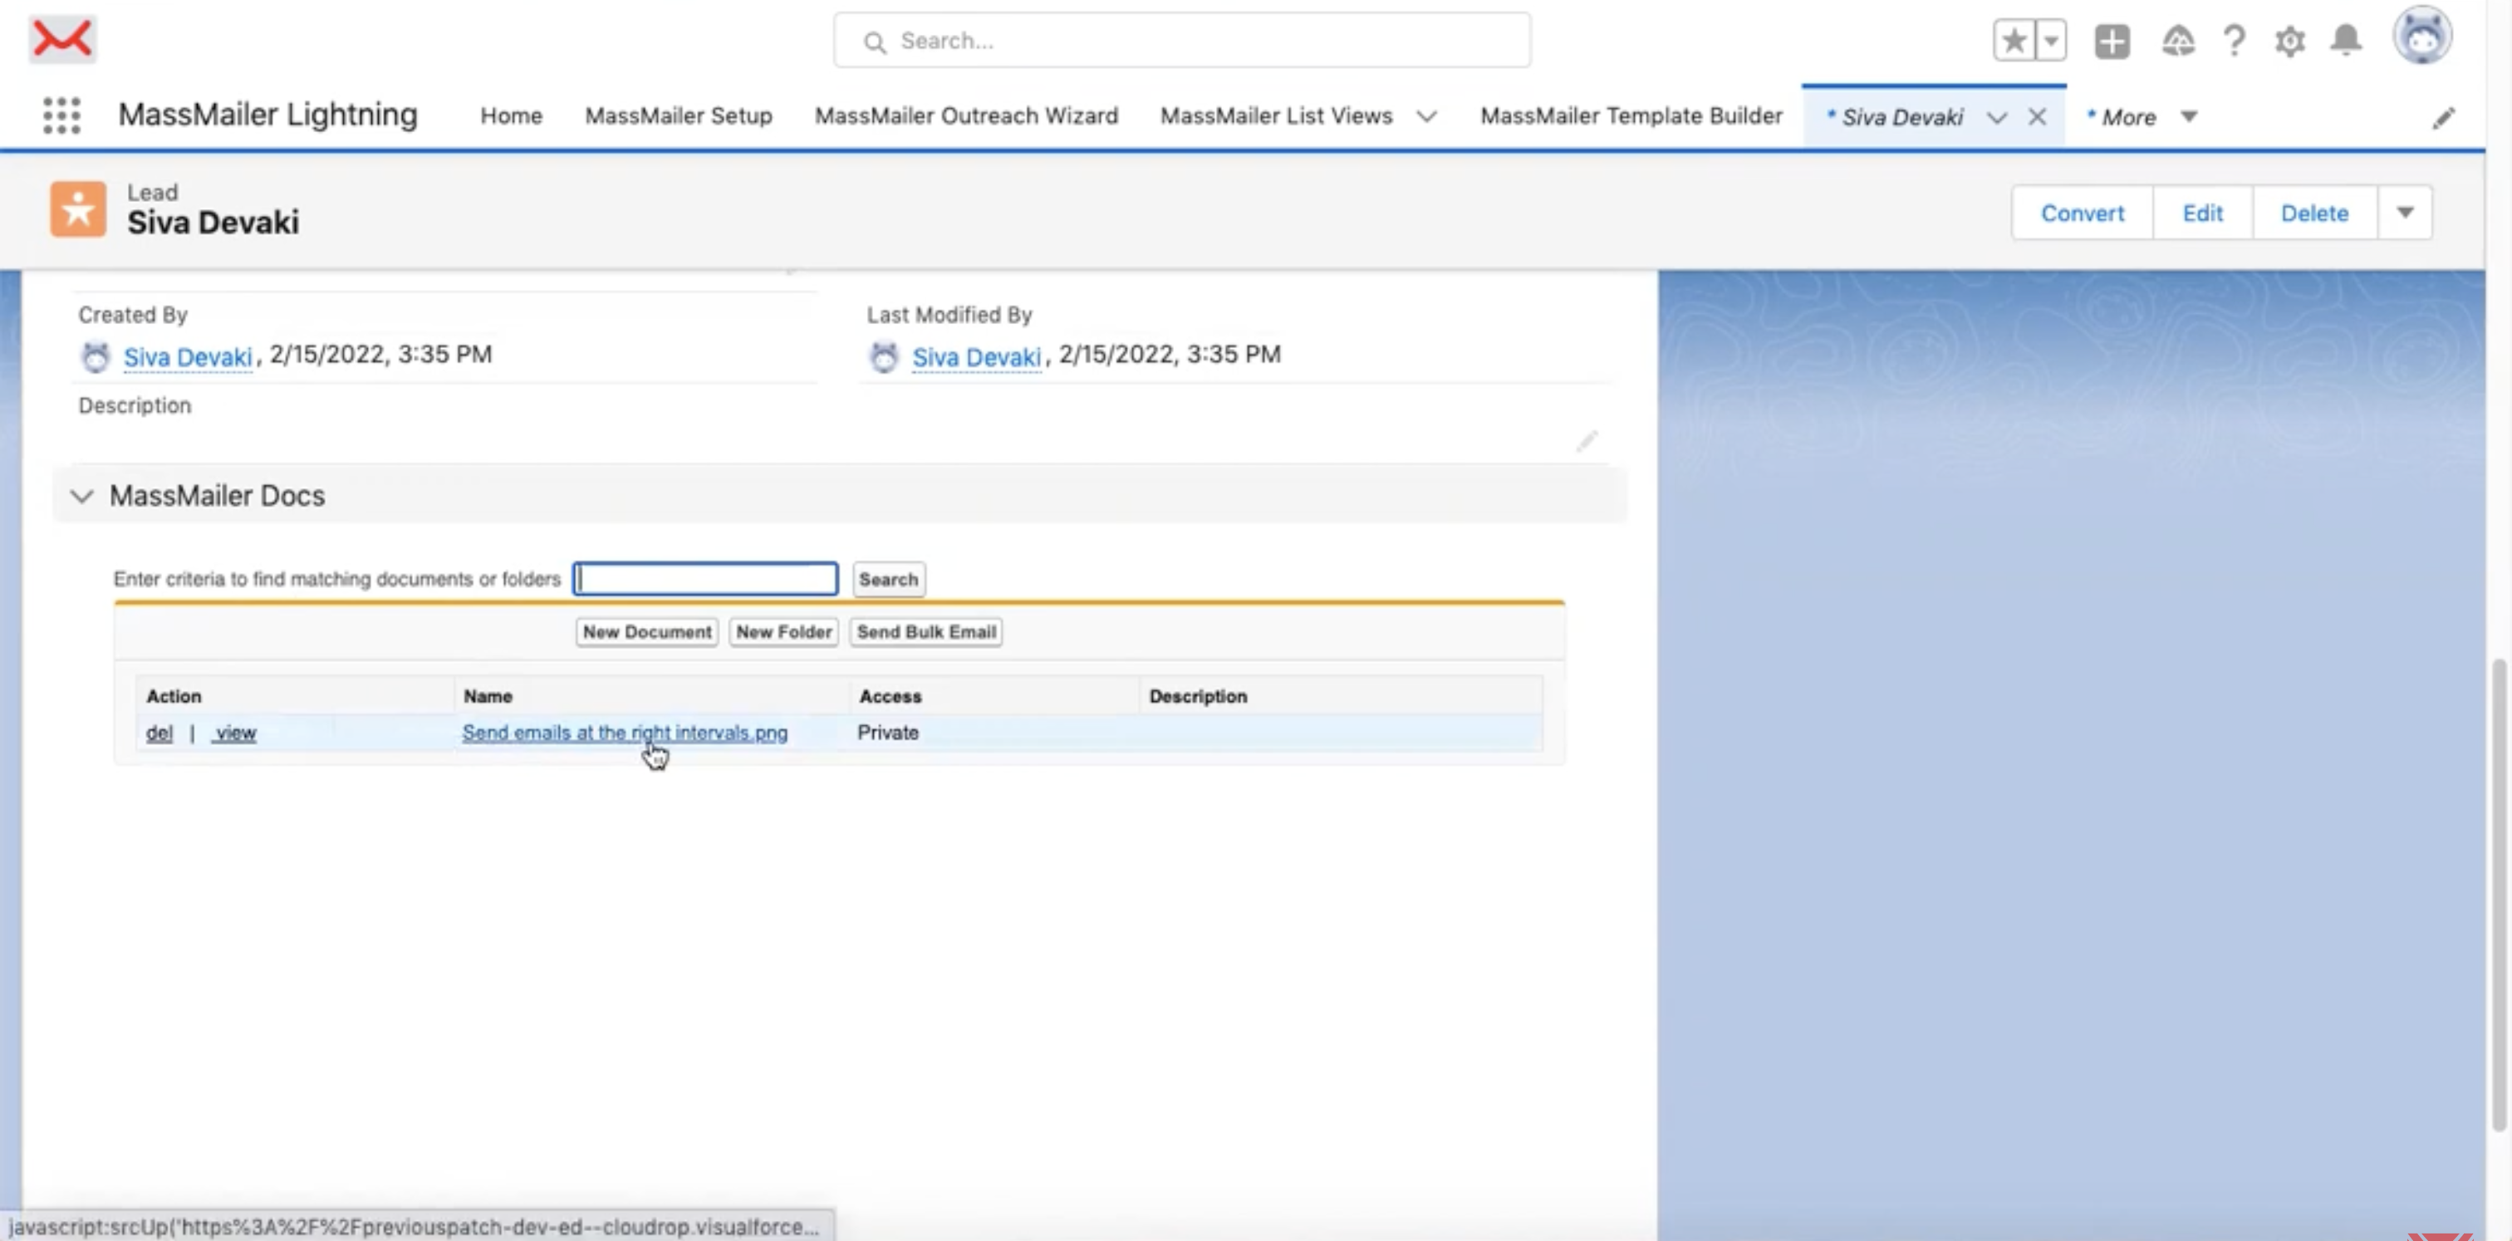Click the Description field edit pencil

pyautogui.click(x=1586, y=442)
